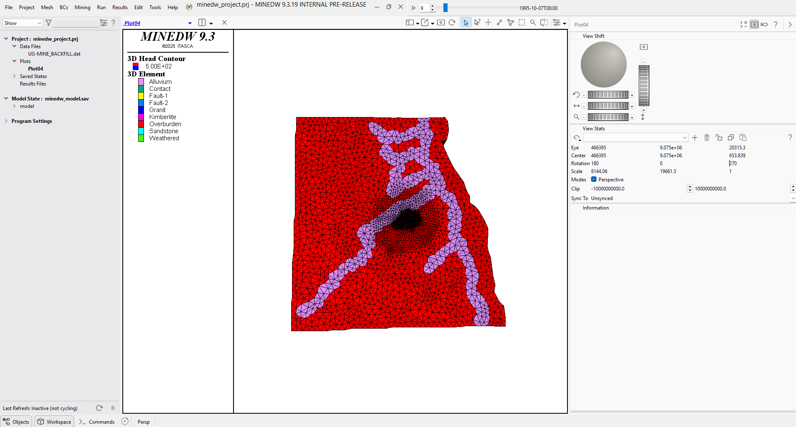Select the dashed rectangle selection tool

click(522, 23)
